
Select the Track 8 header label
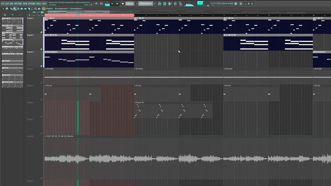30,136
